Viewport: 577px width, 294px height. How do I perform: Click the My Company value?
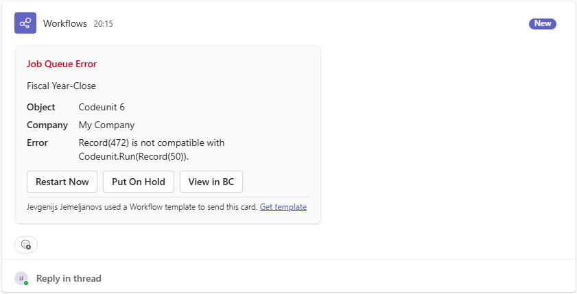point(106,125)
